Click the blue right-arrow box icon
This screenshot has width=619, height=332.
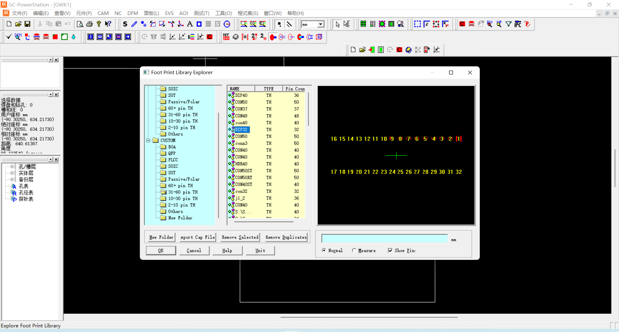pos(128,37)
